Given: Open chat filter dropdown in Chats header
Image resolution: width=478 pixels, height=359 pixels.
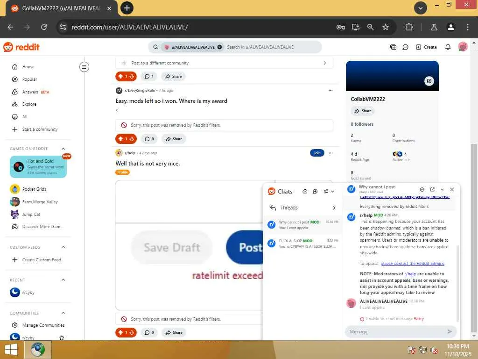Looking at the screenshot, I should [329, 191].
